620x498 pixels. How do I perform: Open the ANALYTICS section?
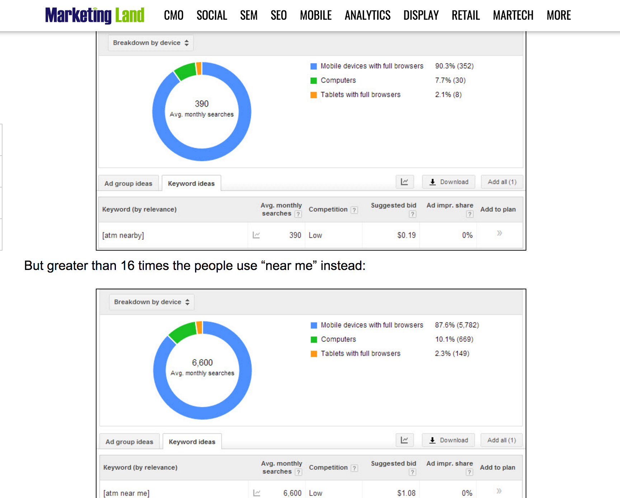pyautogui.click(x=367, y=15)
